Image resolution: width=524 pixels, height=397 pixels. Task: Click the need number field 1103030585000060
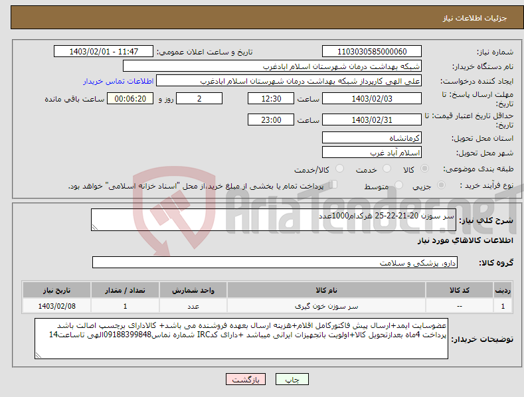pyautogui.click(x=372, y=52)
